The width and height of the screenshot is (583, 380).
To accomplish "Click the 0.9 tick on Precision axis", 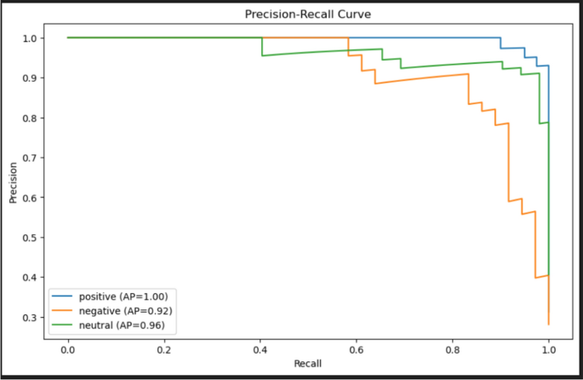I will [31, 78].
